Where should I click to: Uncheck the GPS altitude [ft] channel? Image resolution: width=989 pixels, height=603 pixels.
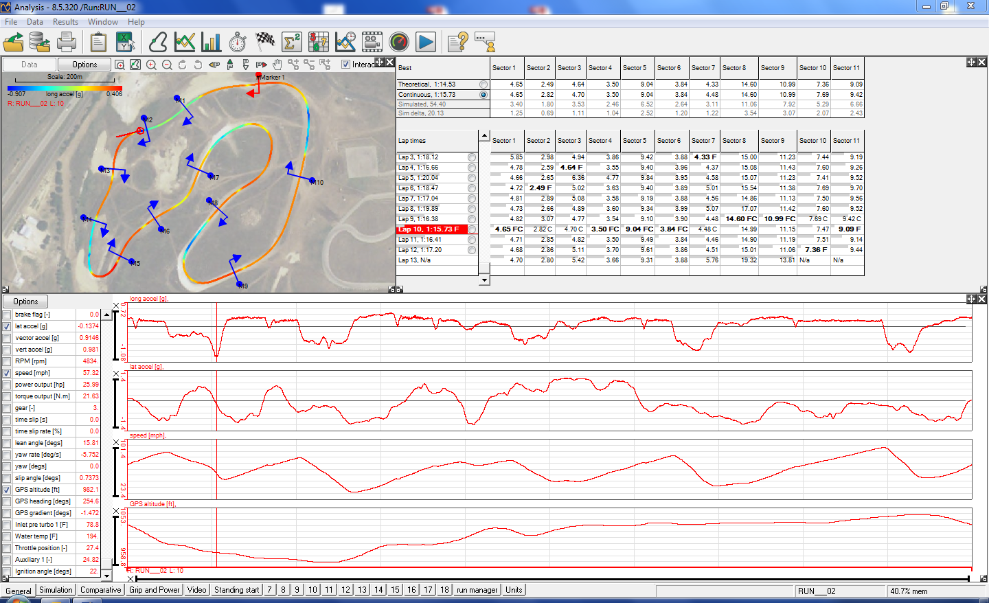tap(7, 490)
